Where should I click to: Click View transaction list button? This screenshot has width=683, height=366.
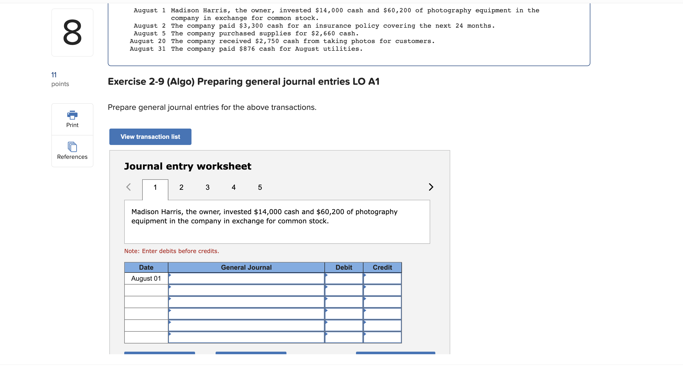coord(150,137)
